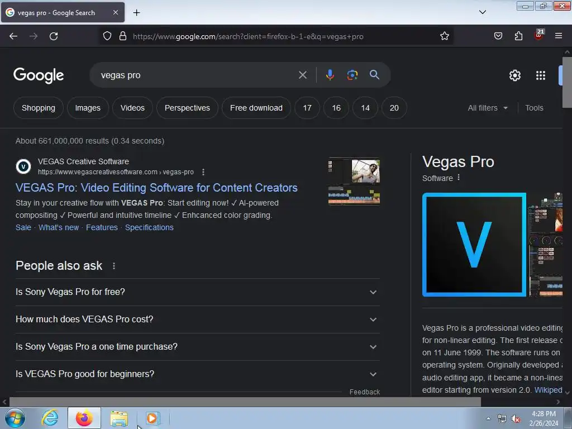Image resolution: width=572 pixels, height=429 pixels.
Task: Open the Vegas Pro logo image
Action: [x=474, y=245]
